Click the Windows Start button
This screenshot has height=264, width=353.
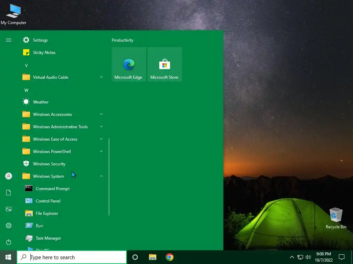click(8, 257)
